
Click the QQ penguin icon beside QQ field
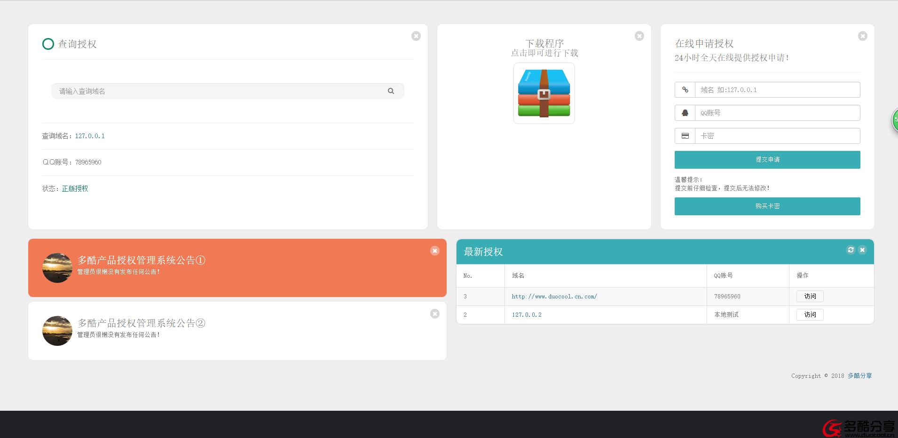[685, 113]
